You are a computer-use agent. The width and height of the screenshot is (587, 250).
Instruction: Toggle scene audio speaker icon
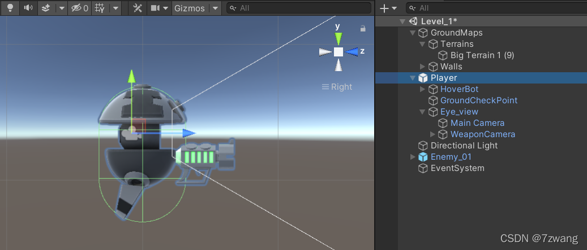click(x=28, y=8)
